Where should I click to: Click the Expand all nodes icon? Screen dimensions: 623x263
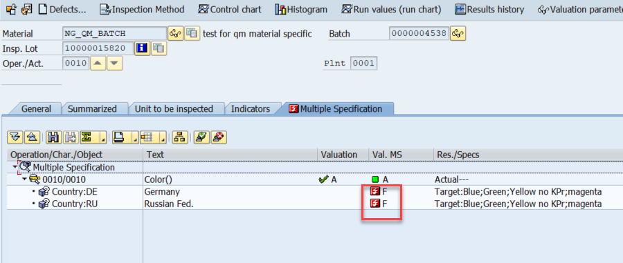(x=15, y=137)
